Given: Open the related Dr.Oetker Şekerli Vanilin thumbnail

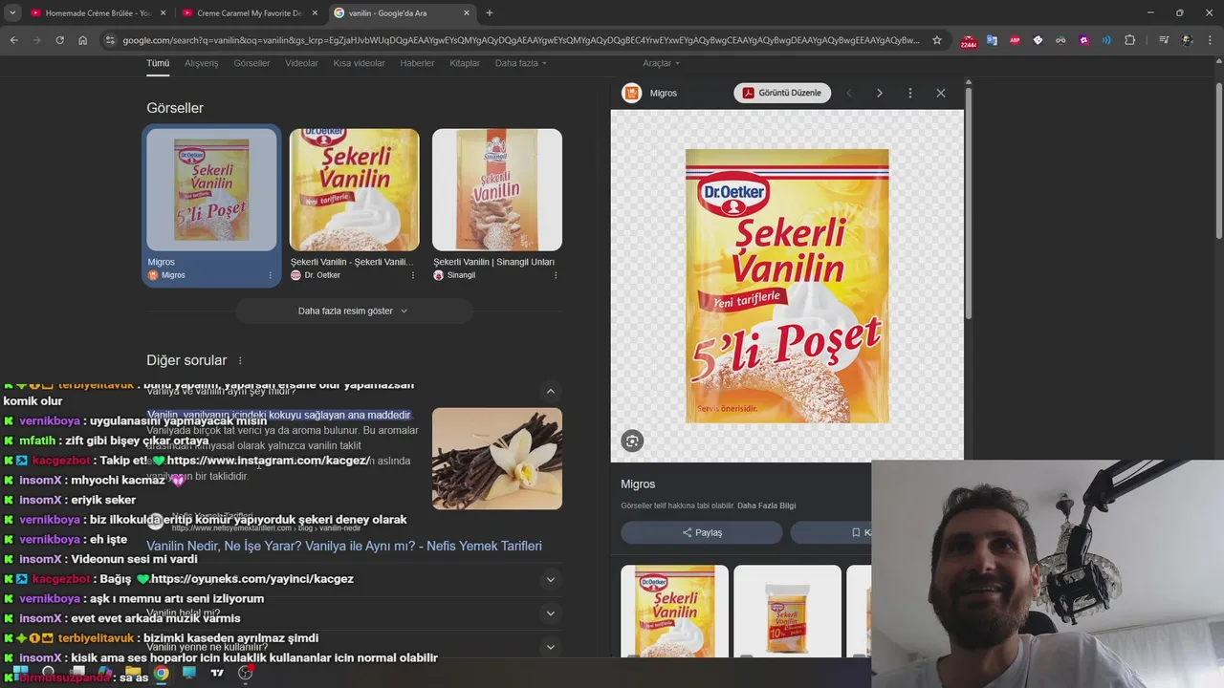Looking at the screenshot, I should (x=674, y=611).
